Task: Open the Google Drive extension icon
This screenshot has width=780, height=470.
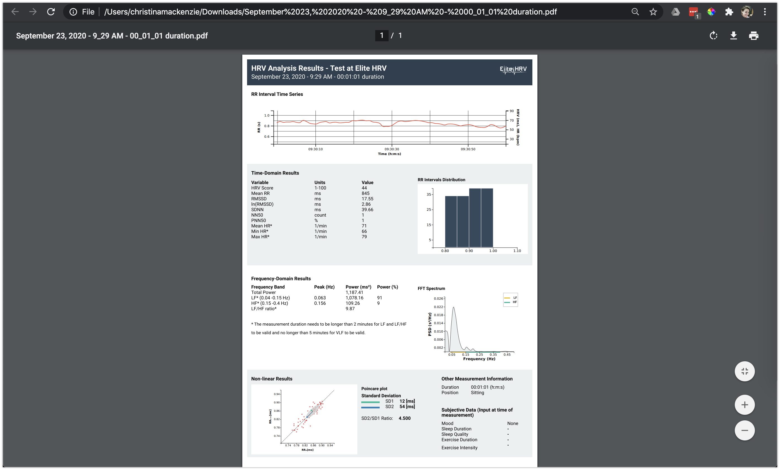Action: point(676,12)
